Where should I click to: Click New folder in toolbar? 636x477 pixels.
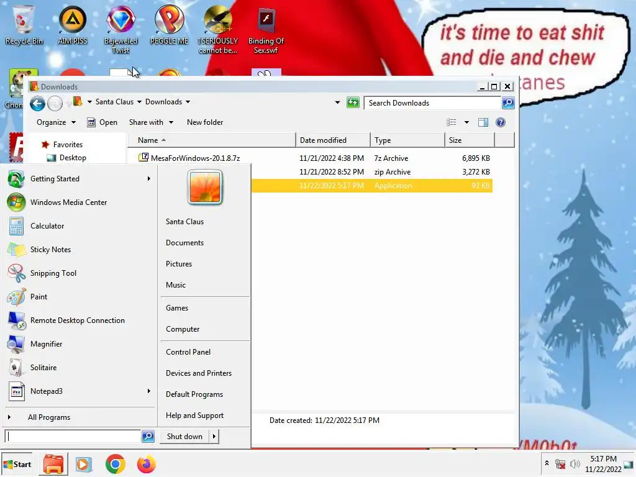(205, 122)
